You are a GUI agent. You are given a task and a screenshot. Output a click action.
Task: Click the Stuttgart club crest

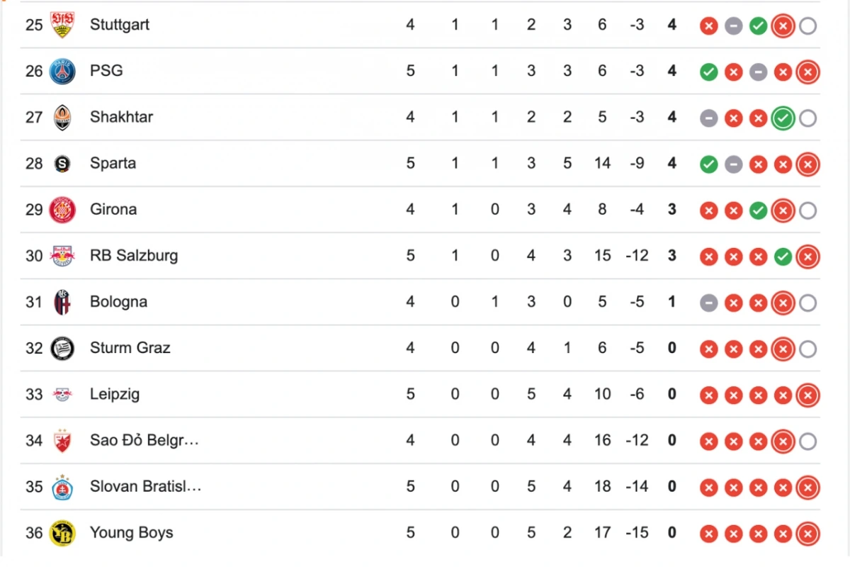(62, 25)
